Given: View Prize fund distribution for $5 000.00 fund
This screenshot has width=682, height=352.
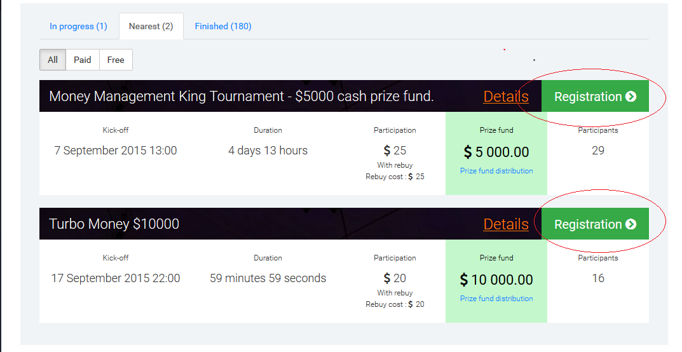Looking at the screenshot, I should 496,171.
